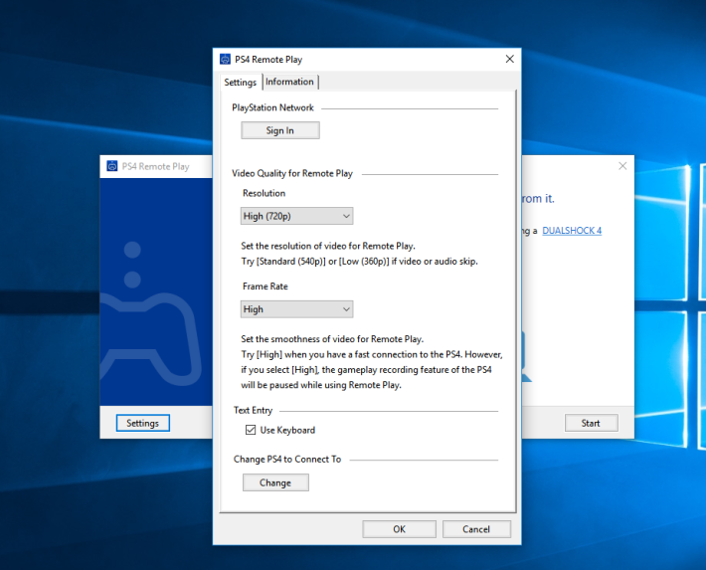The width and height of the screenshot is (706, 570).
Task: Open the Frame Rate dropdown set to High
Action: coord(296,309)
